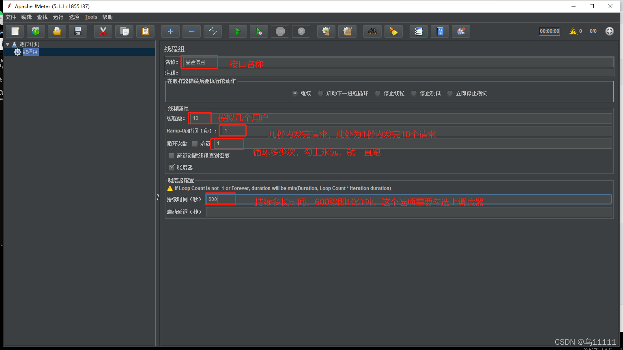Viewport: 623px width, 350px height.
Task: Click the Save floppy disk icon
Action: [78, 31]
